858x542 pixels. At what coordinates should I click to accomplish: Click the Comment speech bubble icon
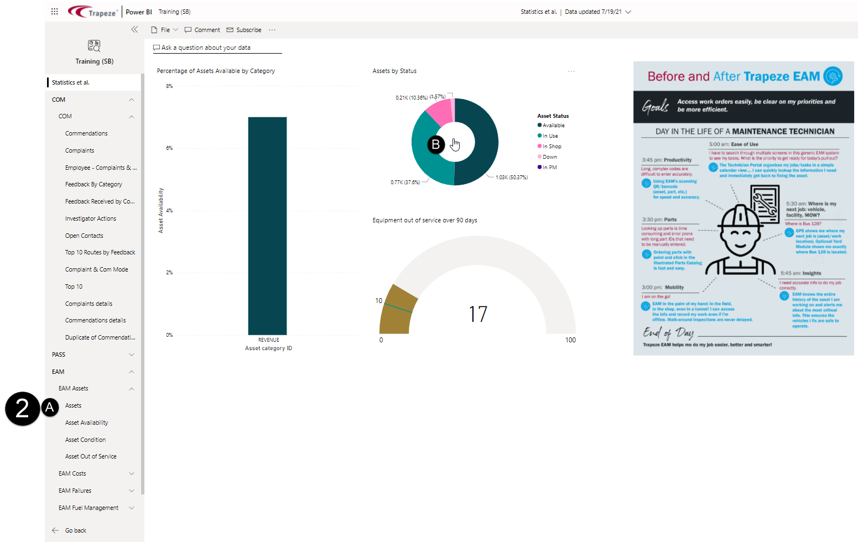(188, 29)
